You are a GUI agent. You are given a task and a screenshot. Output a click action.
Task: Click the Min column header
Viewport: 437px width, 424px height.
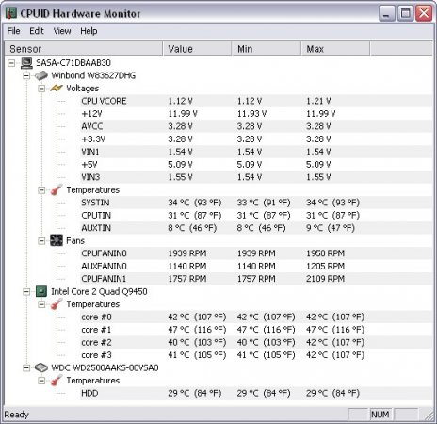(267, 49)
